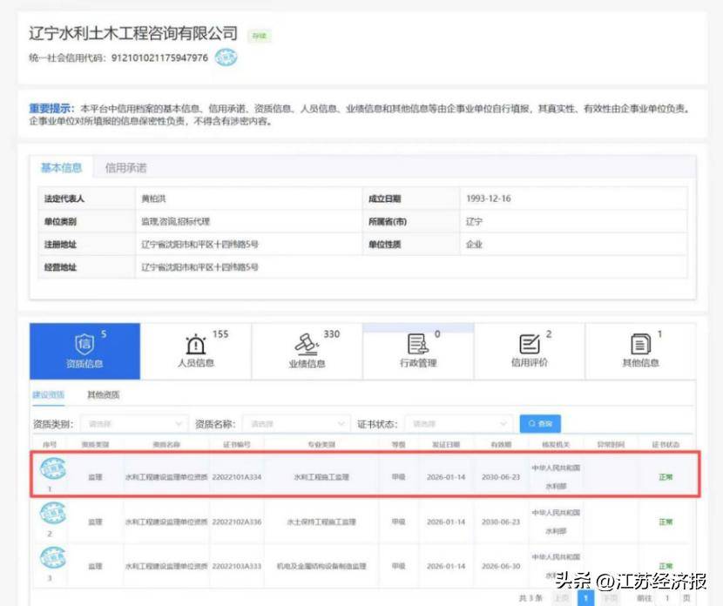723x606 pixels.
Task: Click the green status badge beside the company name
Action: click(259, 36)
